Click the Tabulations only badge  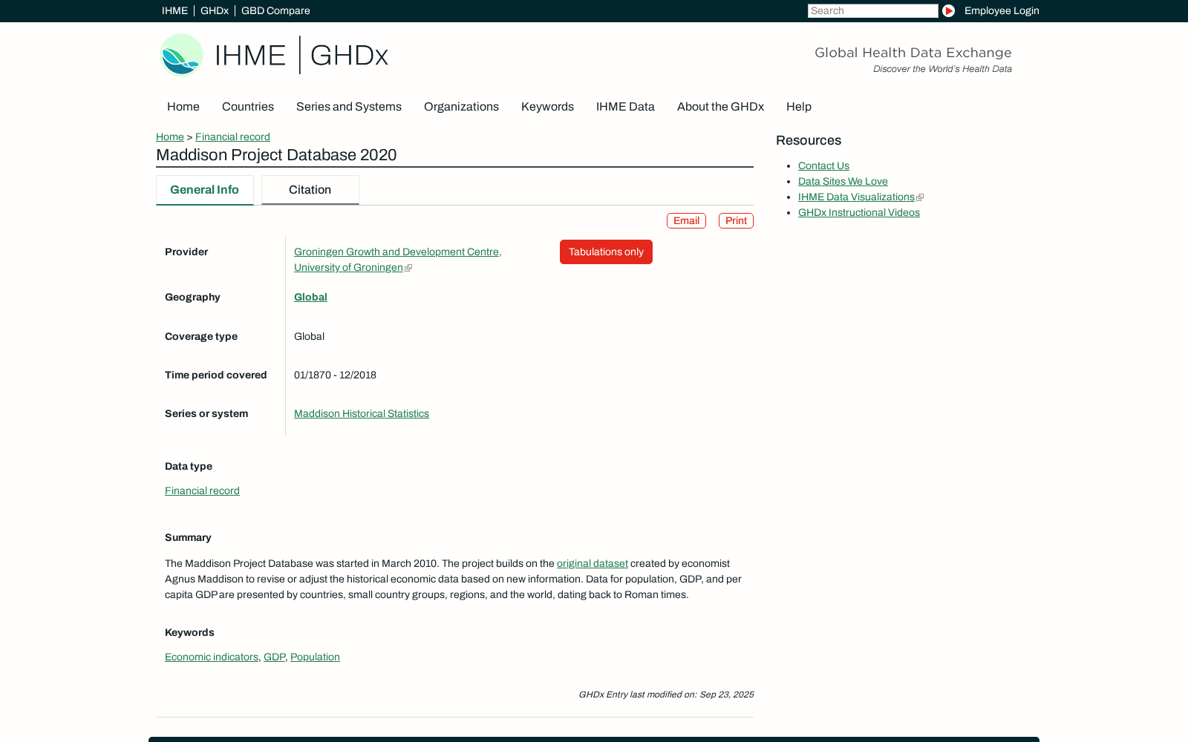(606, 252)
